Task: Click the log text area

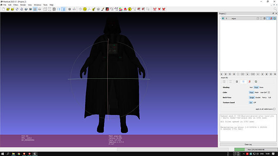Action: [248, 128]
